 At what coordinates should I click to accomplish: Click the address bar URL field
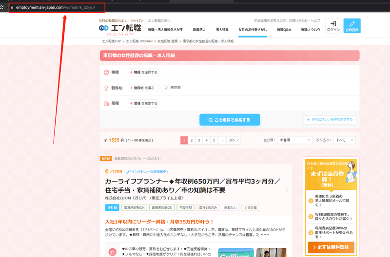click(57, 7)
